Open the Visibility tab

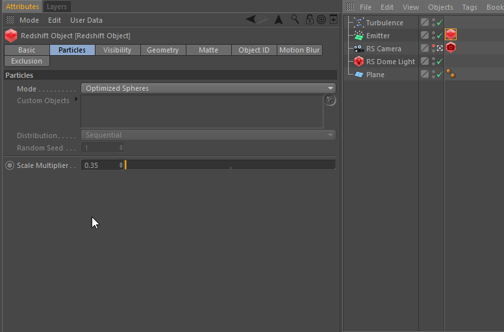tap(118, 50)
